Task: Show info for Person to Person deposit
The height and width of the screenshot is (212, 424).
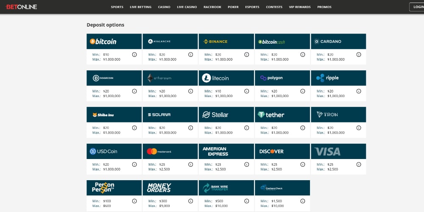Action: point(134,201)
